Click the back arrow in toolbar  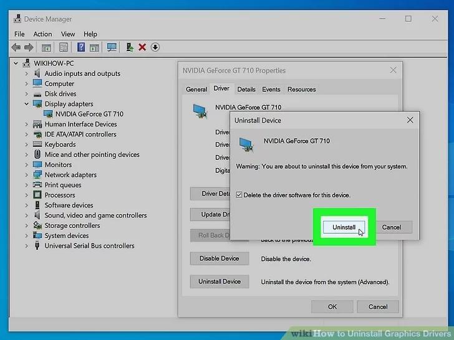click(x=16, y=47)
